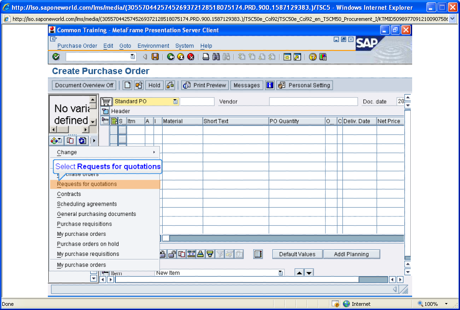Select My purchase requisitions entry
The width and height of the screenshot is (460, 310).
[x=105, y=254]
